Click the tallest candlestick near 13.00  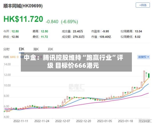(144, 76)
